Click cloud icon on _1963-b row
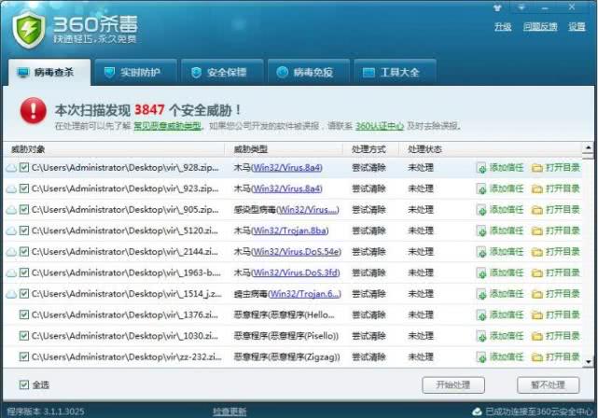This screenshot has width=598, height=418. click(11, 272)
